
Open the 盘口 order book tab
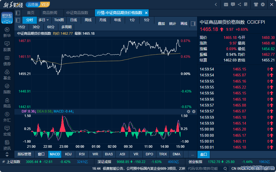204,155
